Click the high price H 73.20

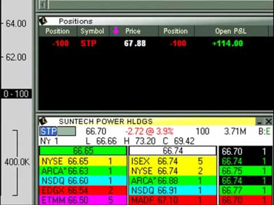click(140, 141)
